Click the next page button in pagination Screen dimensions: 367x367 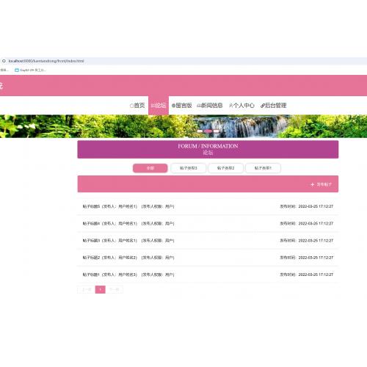(115, 289)
